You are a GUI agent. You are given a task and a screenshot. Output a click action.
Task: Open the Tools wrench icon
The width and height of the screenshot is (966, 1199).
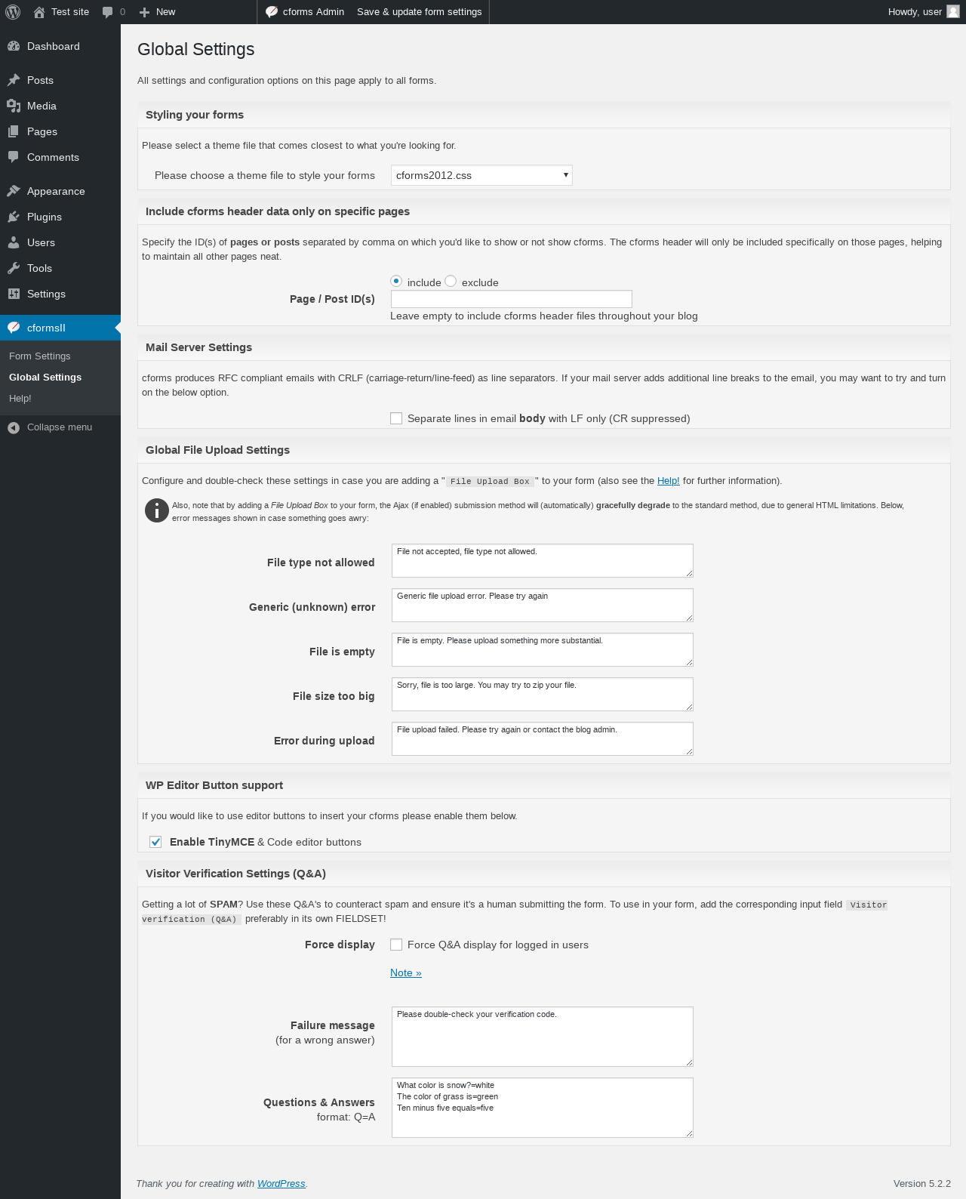pos(14,268)
